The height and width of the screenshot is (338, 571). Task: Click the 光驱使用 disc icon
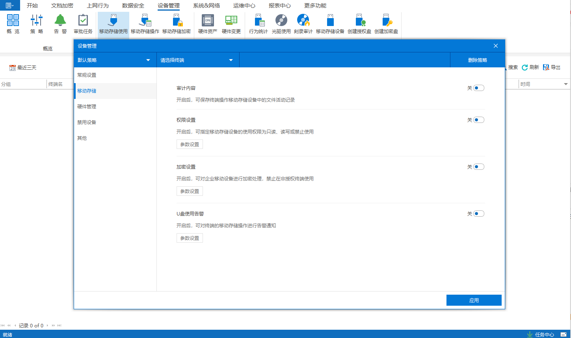(281, 20)
